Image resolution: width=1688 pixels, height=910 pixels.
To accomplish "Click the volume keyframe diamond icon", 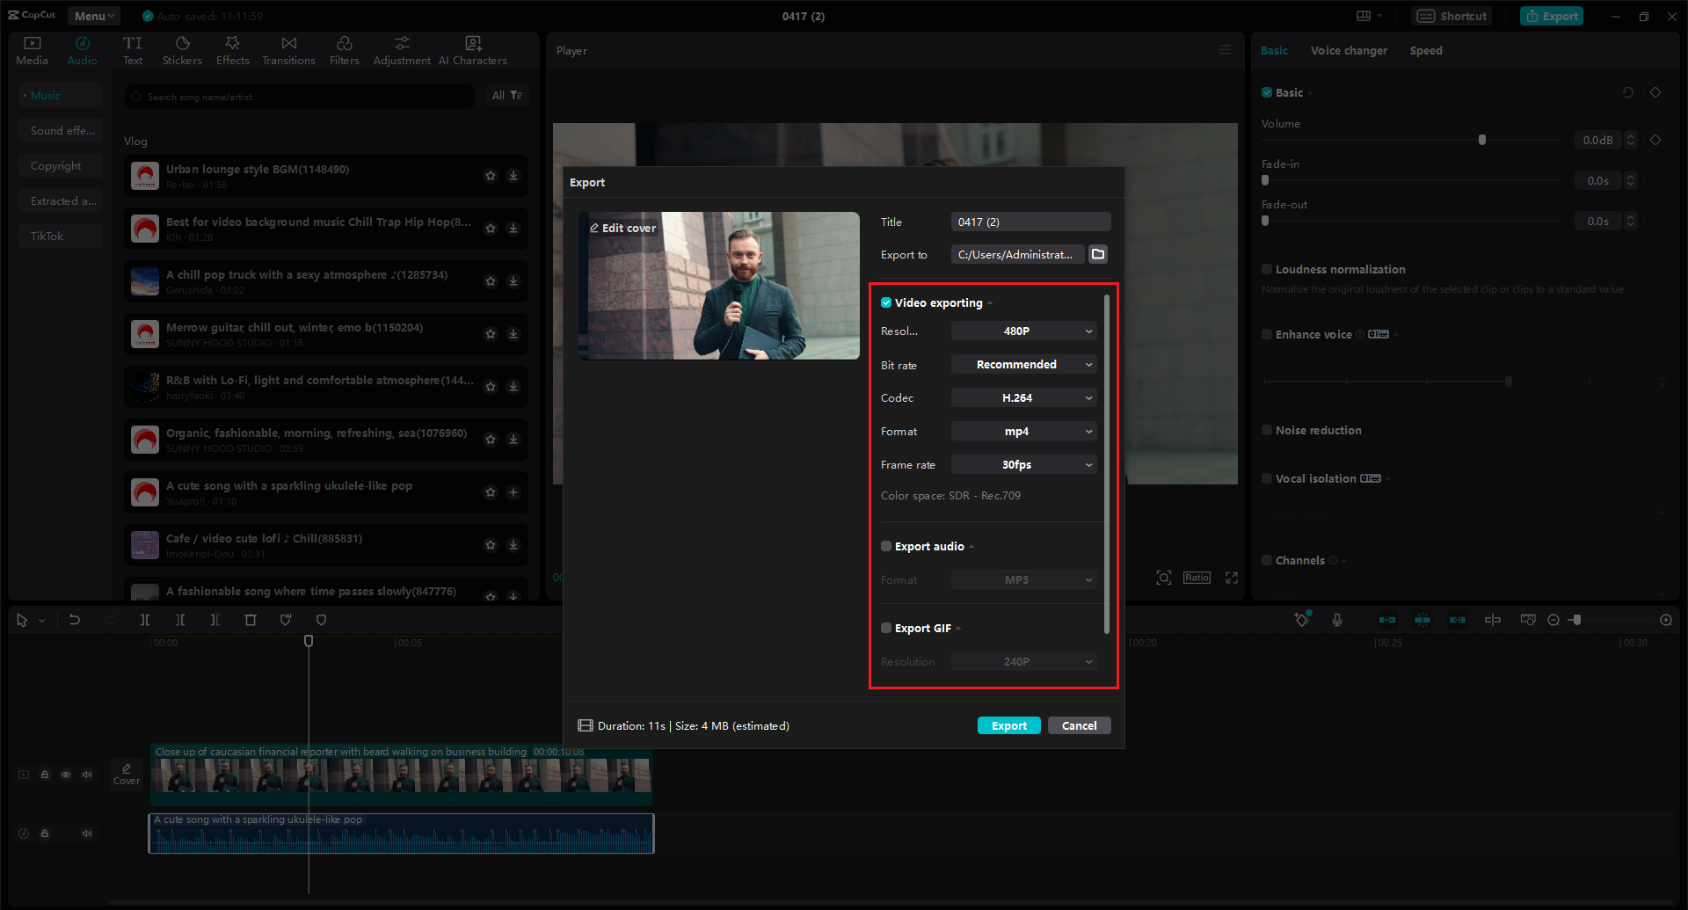I will 1655,140.
